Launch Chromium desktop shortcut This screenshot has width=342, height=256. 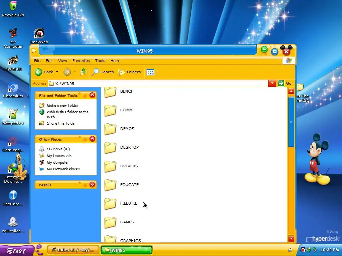tap(13, 90)
